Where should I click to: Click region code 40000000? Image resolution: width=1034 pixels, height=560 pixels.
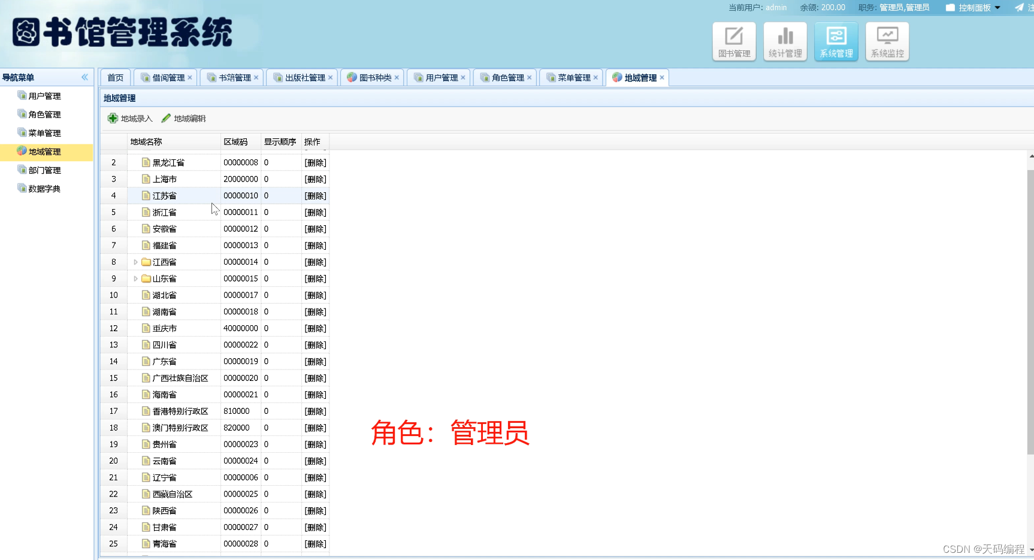241,328
